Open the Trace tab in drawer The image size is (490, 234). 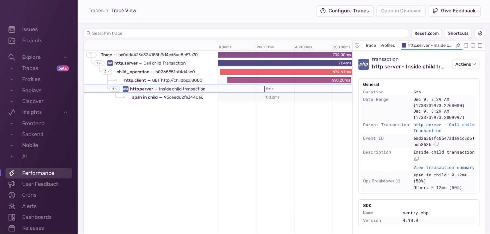(x=370, y=45)
